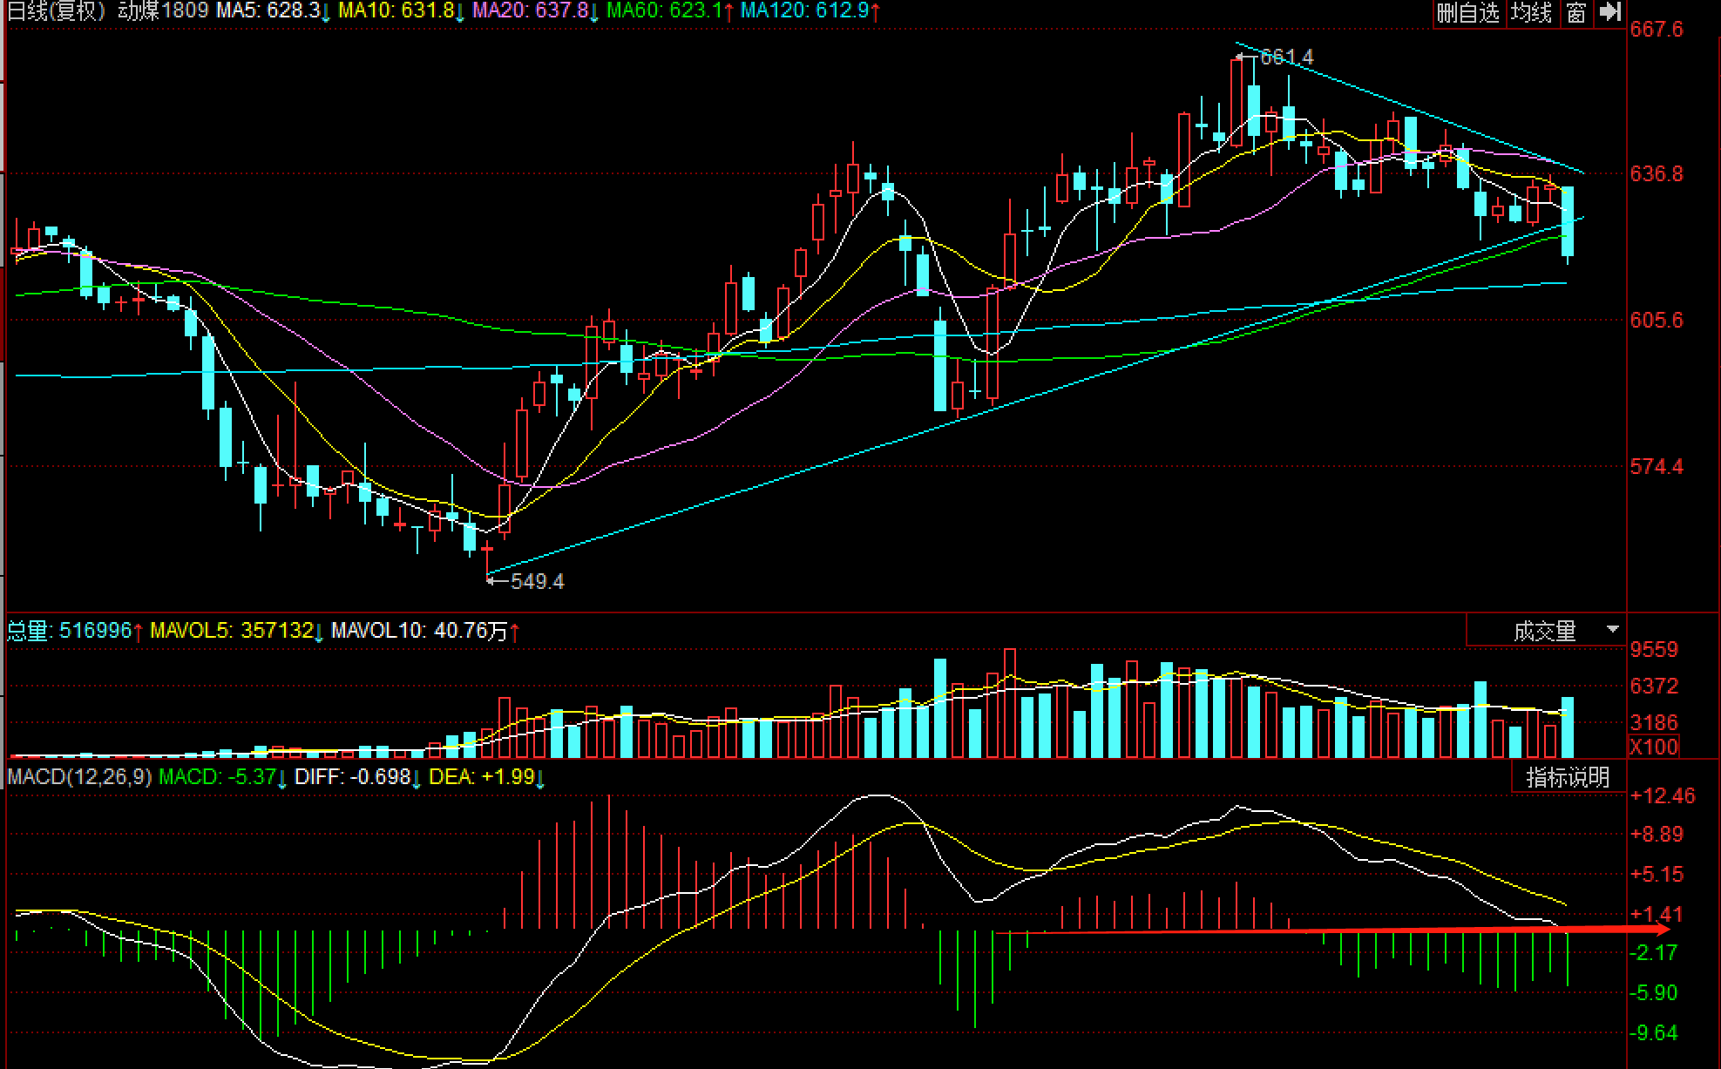Click the MA5: 628.3 value
The image size is (1721, 1069).
click(273, 11)
